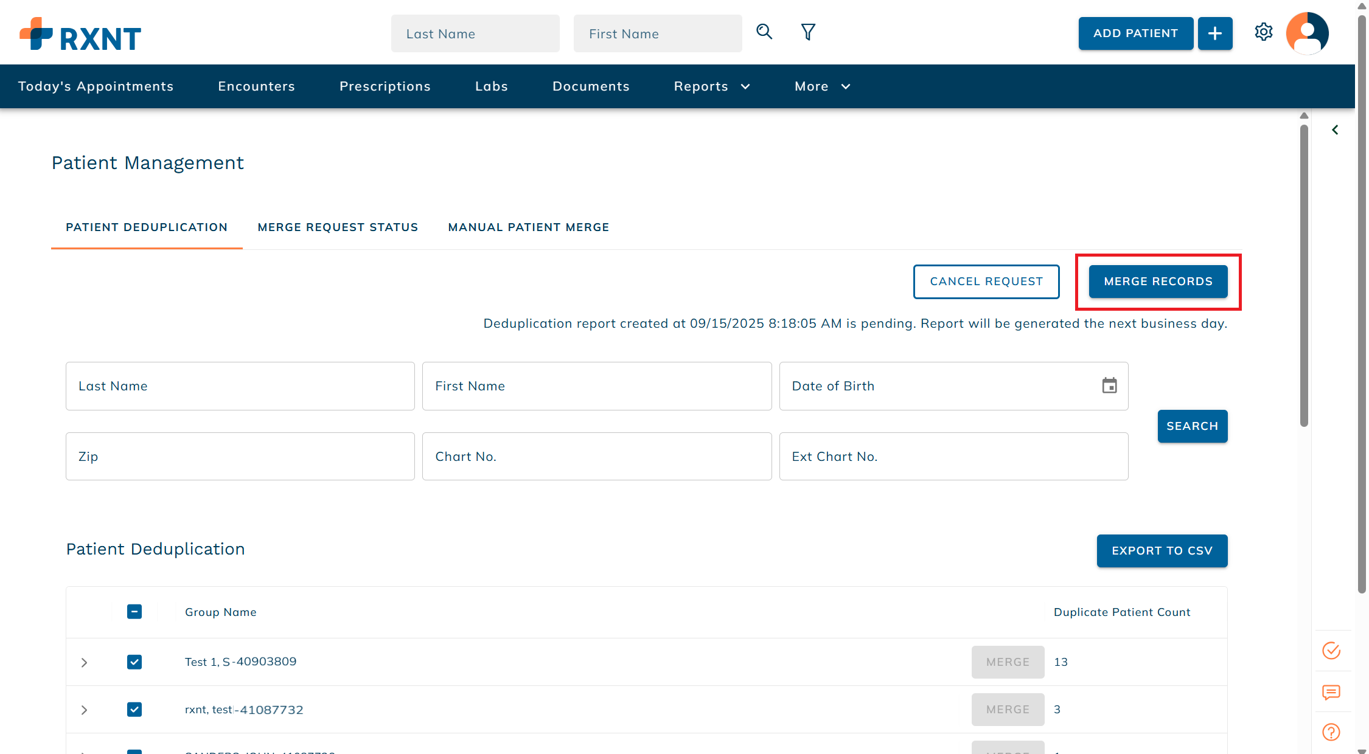
Task: Switch to the Merge Request Status tab
Action: [338, 227]
